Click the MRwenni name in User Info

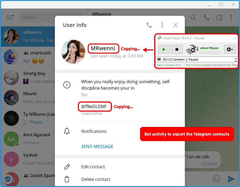point(103,48)
